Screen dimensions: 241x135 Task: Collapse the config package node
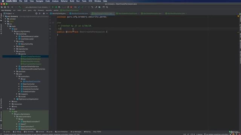[x=15, y=41]
